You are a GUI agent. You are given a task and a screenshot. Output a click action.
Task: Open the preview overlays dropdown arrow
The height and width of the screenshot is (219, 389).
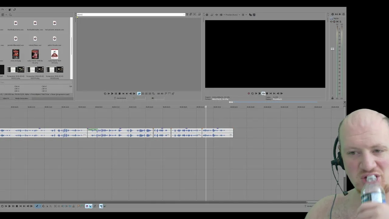click(246, 15)
